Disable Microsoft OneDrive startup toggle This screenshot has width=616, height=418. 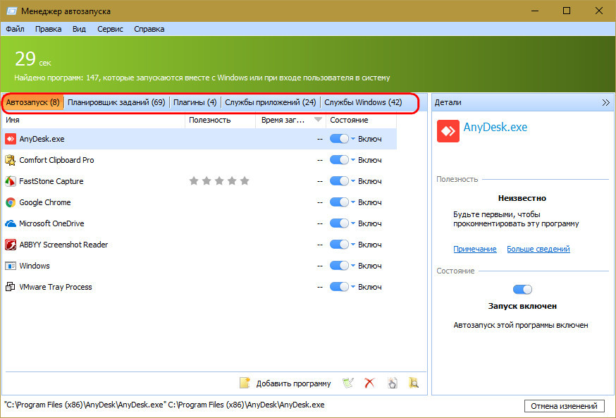pos(339,223)
